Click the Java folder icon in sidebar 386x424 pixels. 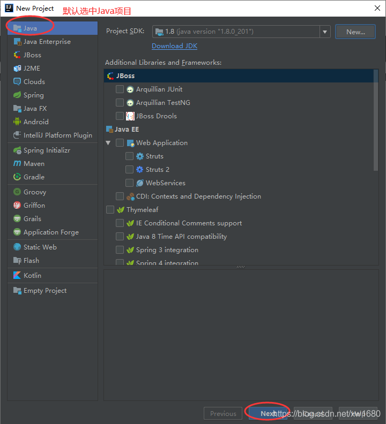coord(17,28)
